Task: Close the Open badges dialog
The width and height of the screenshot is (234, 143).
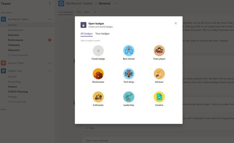Action: [x=175, y=23]
